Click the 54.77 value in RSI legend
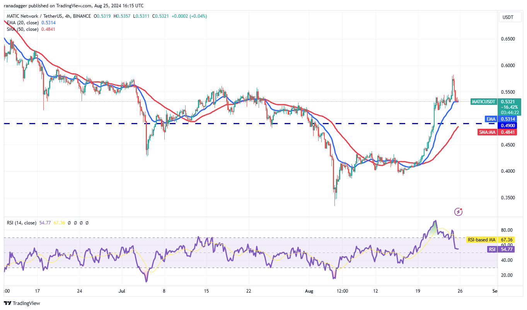527x310 pixels. pos(45,223)
